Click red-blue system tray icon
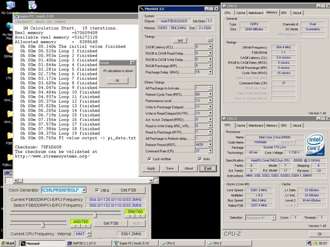The image size is (330, 247). pos(310,243)
